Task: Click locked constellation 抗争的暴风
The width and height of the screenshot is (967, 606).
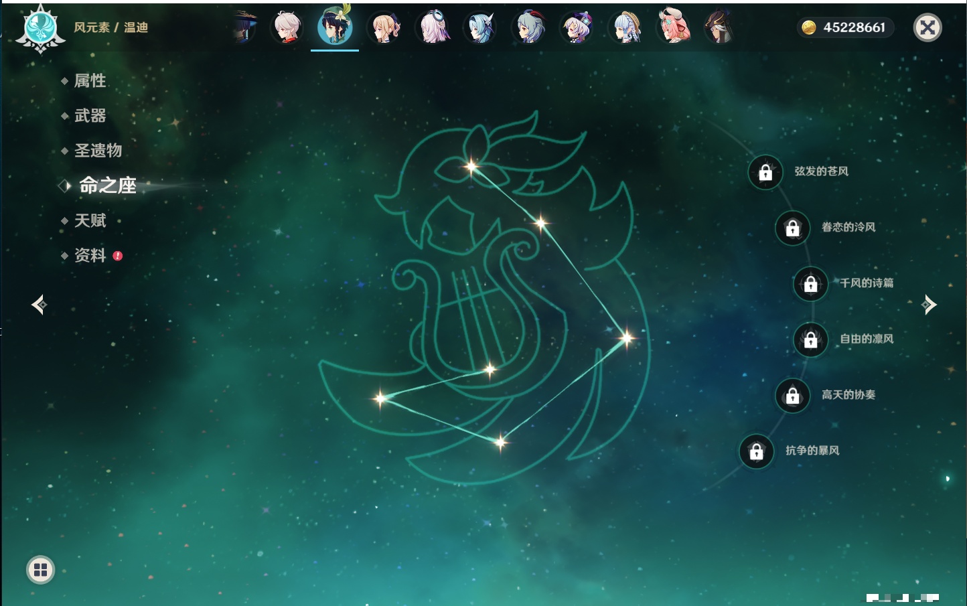Action: [x=757, y=452]
